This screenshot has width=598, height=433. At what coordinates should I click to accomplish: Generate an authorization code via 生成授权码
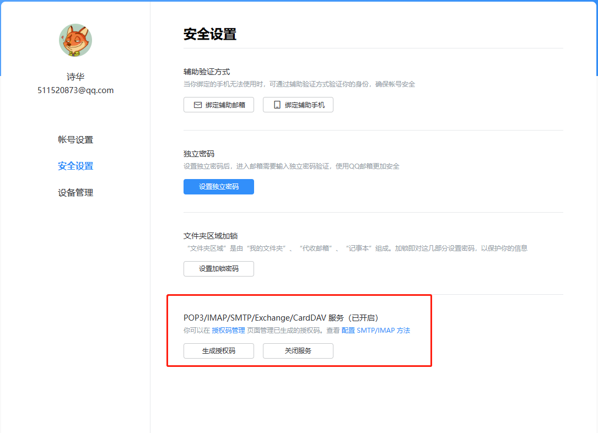(219, 351)
